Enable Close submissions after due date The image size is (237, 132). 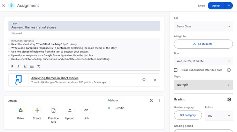coord(176,70)
